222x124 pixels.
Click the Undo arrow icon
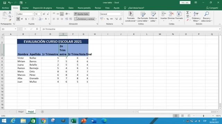[9, 3]
